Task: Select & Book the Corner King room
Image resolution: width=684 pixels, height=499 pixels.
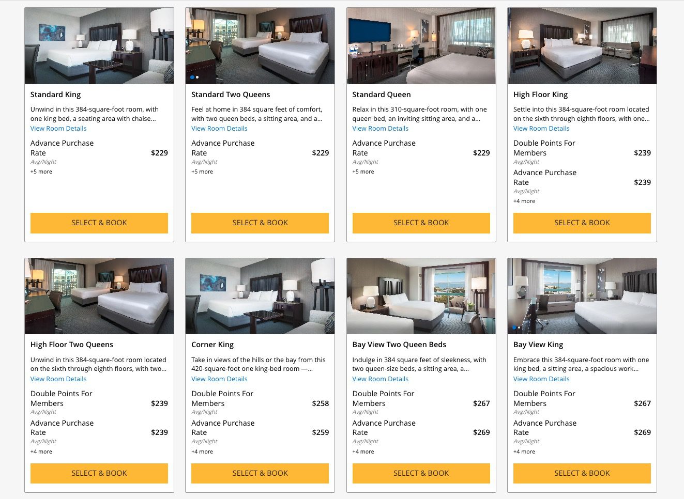Action: pyautogui.click(x=260, y=473)
